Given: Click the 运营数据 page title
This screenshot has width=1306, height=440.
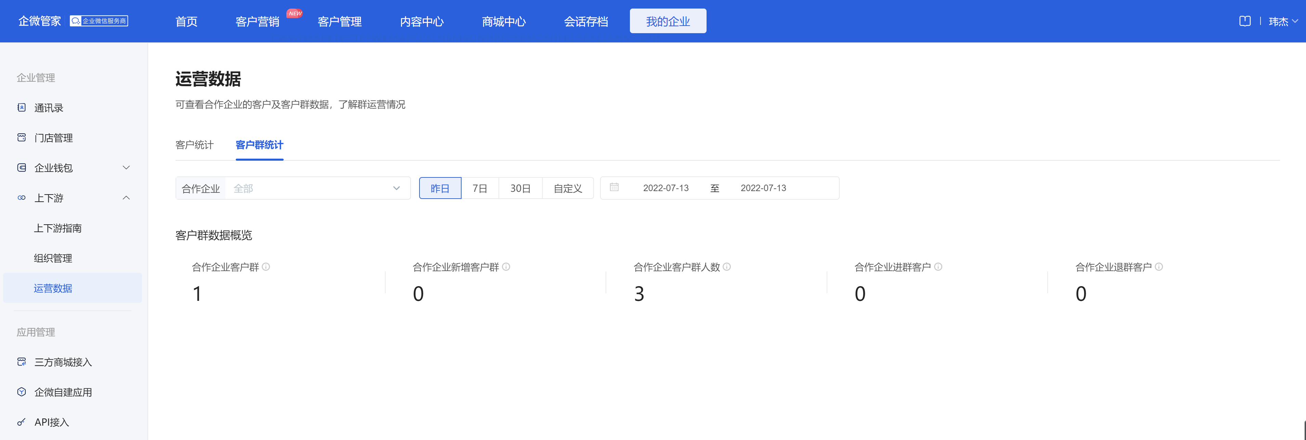Looking at the screenshot, I should click(208, 79).
